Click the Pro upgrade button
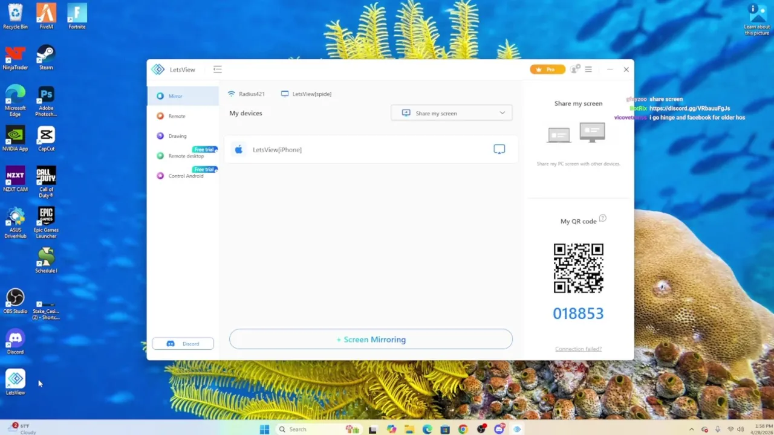Screen dimensions: 774x435 point(547,69)
